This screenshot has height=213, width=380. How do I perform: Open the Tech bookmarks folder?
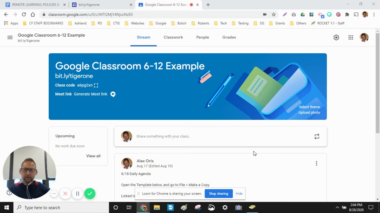pos(221,23)
